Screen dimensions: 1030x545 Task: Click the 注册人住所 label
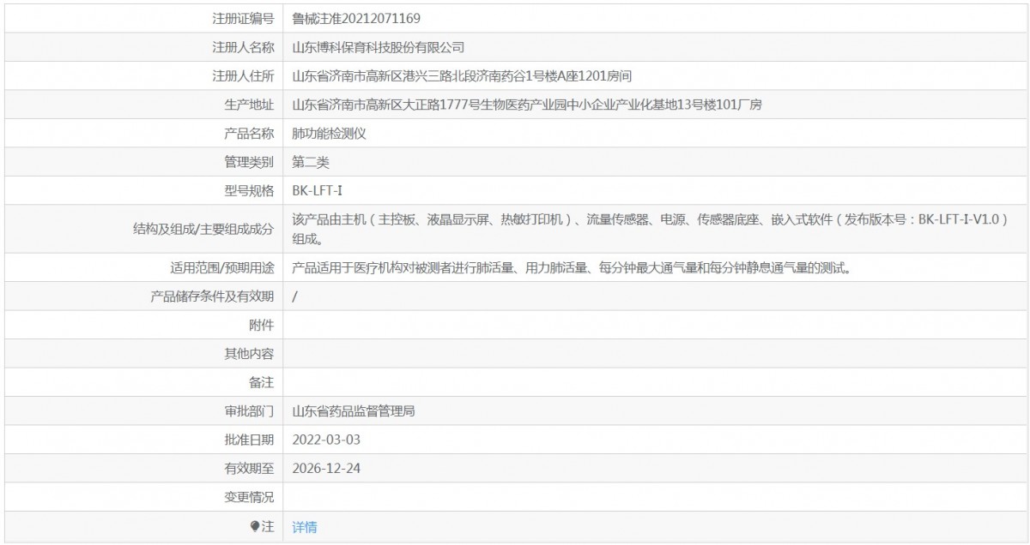click(x=243, y=76)
